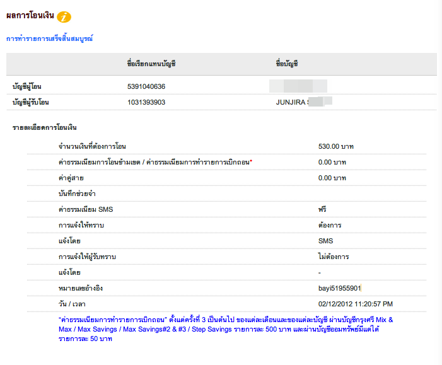Image resolution: width=442 pixels, height=365 pixels.
Task: Click the row label บัญชีผู้โอน
Action: [26, 86]
